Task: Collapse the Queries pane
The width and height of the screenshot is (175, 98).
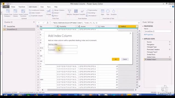Action: (34, 22)
